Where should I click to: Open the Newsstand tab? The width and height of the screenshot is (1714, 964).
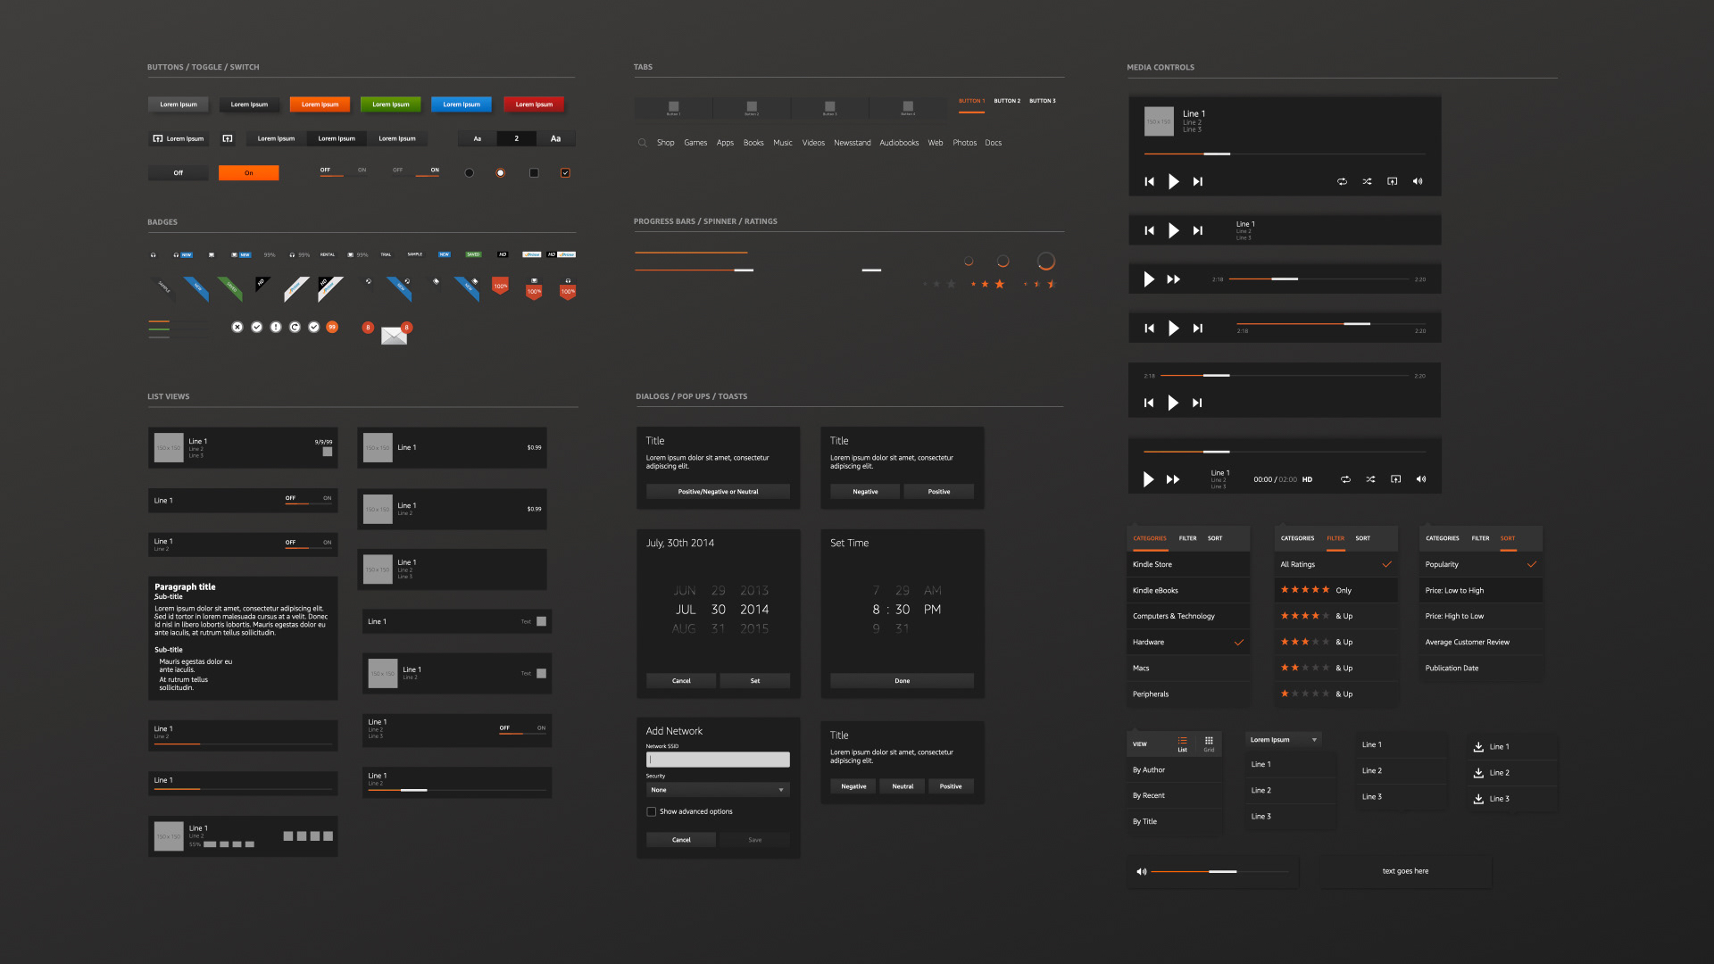coord(852,143)
